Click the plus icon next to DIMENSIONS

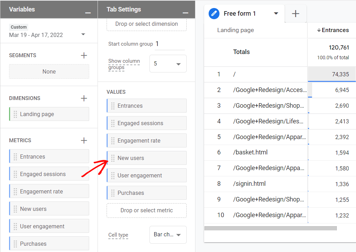pyautogui.click(x=84, y=98)
